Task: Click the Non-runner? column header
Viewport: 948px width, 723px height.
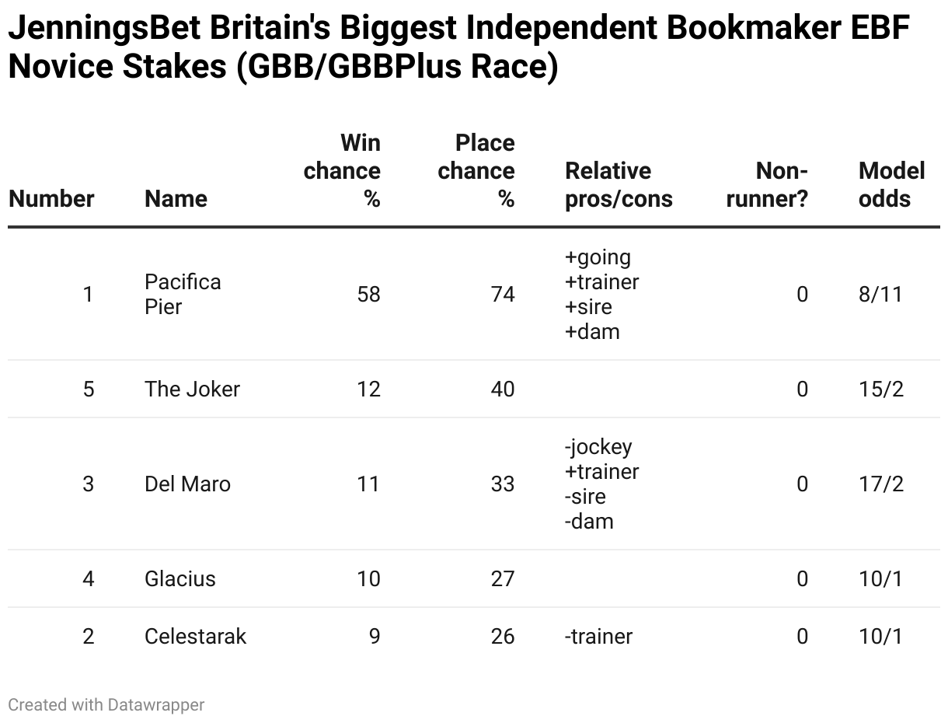Action: [767, 184]
